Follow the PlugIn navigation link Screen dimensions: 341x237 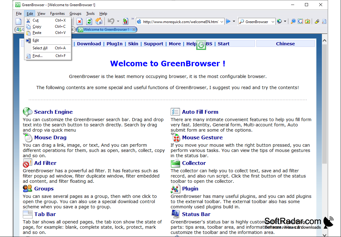pos(114,44)
